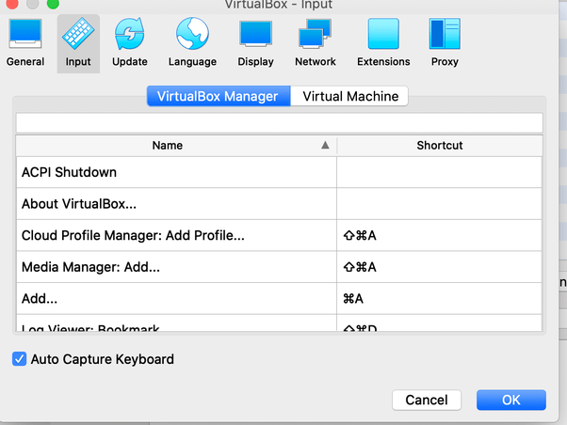The image size is (567, 425).
Task: Select the Log Viewer: Bookmark row
Action: pos(279,323)
